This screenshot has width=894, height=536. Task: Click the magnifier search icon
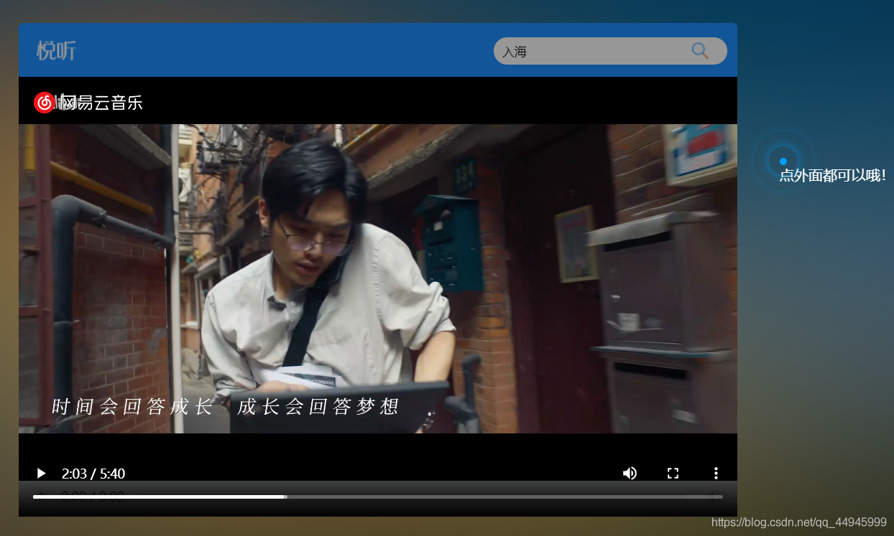699,51
